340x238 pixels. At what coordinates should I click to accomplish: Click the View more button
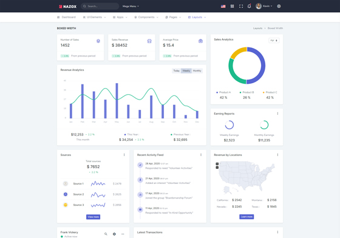(93, 217)
